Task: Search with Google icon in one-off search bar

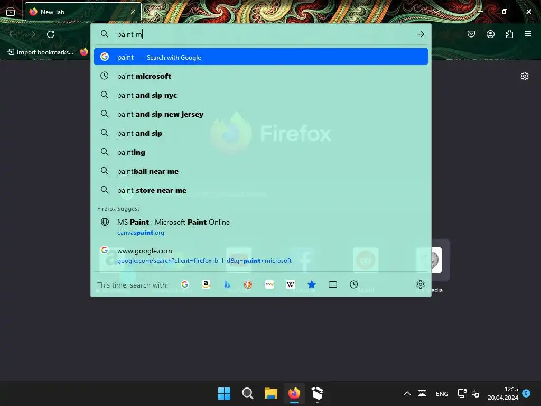Action: pos(185,284)
